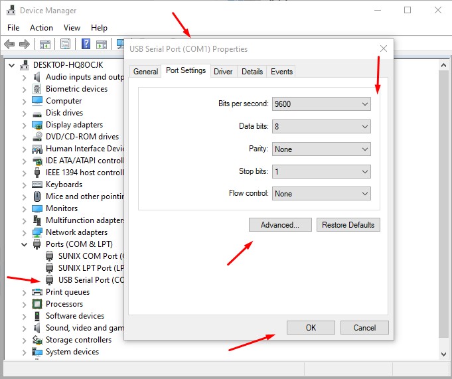Click the Back arrow toolbar icon
The width and height of the screenshot is (452, 379).
pos(9,44)
